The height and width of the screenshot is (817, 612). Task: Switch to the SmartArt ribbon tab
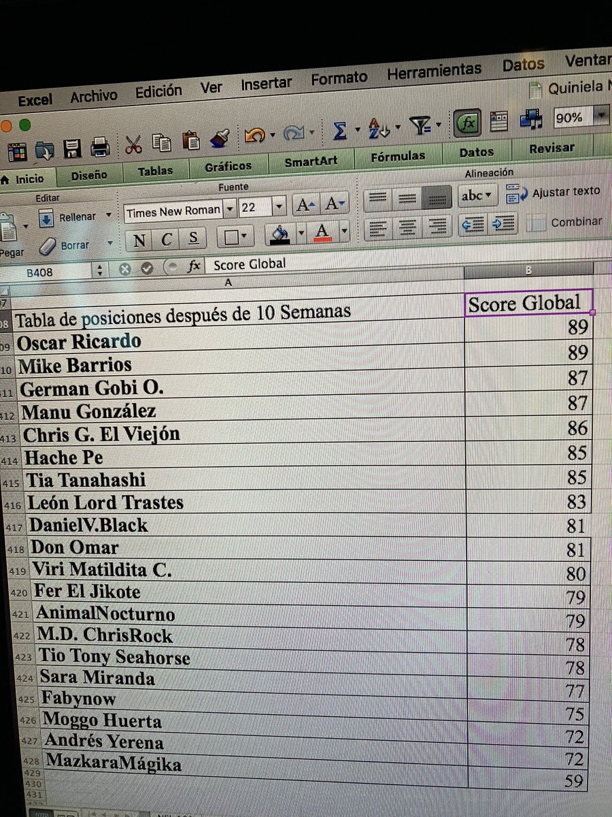pyautogui.click(x=310, y=162)
